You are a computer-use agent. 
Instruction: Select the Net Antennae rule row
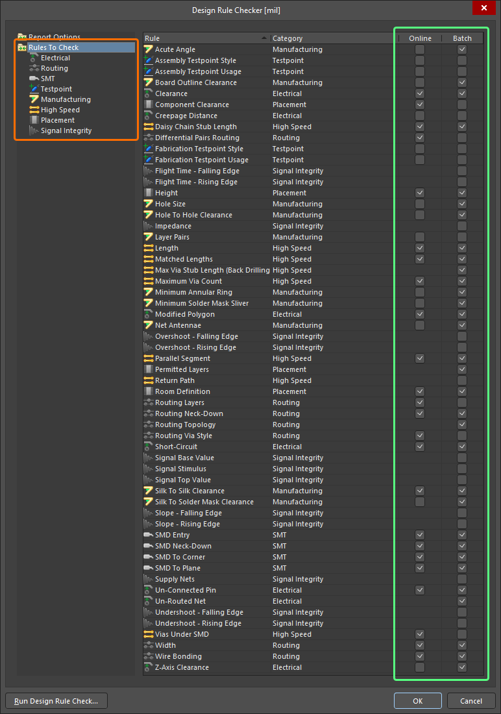(313, 325)
